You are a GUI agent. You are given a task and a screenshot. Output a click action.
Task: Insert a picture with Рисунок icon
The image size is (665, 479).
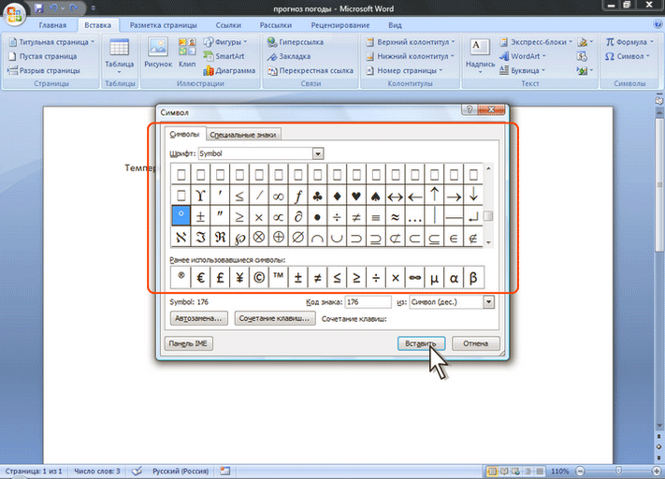pos(158,53)
